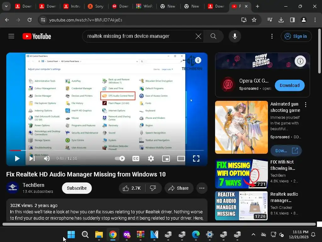Screen dimensions: 322x242
Task: Open Windows taskbar search
Action: click(85, 234)
